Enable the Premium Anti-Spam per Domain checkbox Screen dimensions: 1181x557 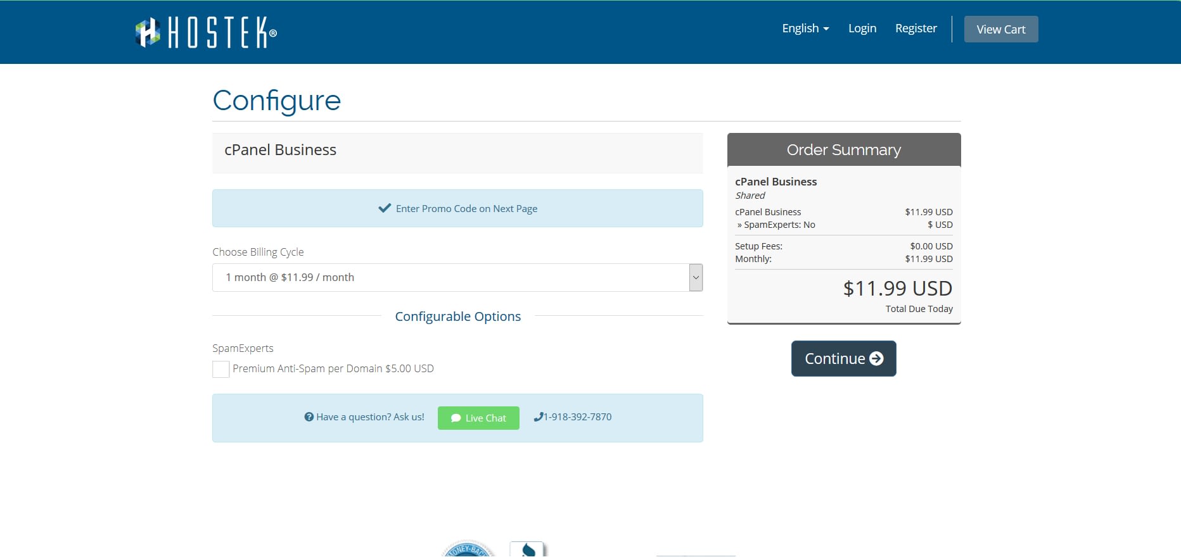tap(221, 369)
